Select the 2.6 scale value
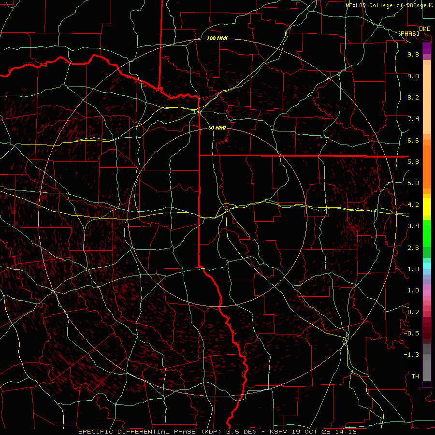435x435 pixels. pyautogui.click(x=413, y=247)
